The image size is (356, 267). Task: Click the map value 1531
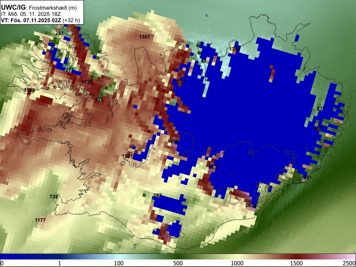pos(127,156)
